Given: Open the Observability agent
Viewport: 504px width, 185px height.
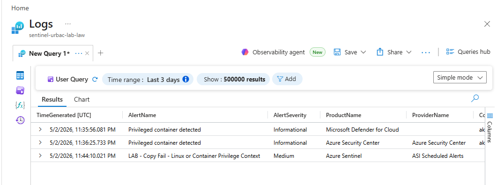Looking at the screenshot, I should (273, 52).
